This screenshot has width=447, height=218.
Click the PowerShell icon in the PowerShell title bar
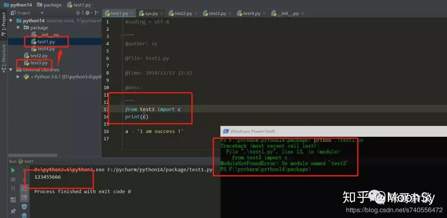pos(226,131)
